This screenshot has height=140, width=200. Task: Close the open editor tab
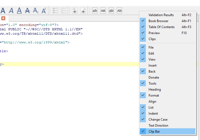click(x=3, y=18)
